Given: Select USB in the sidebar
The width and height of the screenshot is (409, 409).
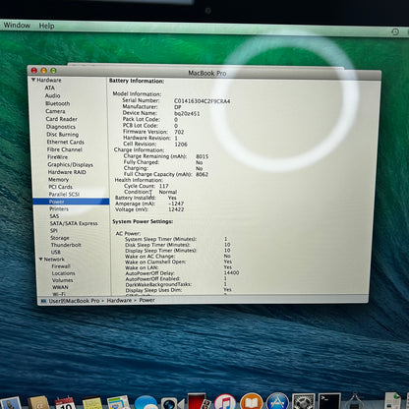Looking at the screenshot, I should [x=56, y=252].
